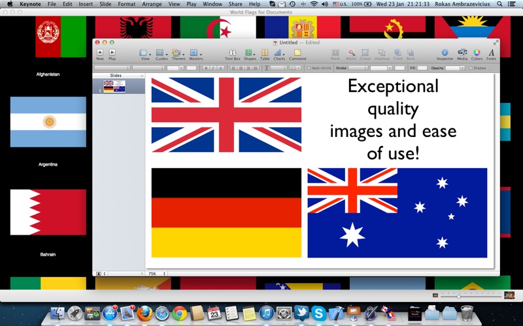
Task: Enable the Auto-shrink checkbox
Action: click(x=309, y=68)
